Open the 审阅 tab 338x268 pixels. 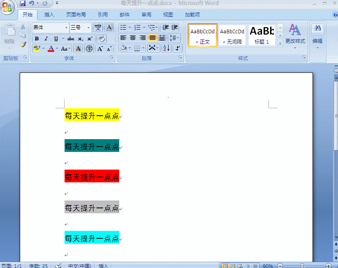[146, 15]
